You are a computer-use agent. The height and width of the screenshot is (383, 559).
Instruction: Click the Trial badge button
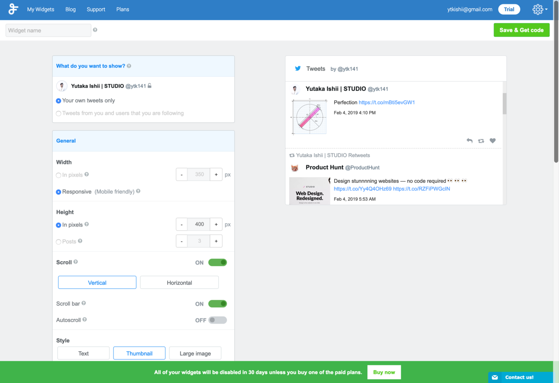(x=509, y=9)
